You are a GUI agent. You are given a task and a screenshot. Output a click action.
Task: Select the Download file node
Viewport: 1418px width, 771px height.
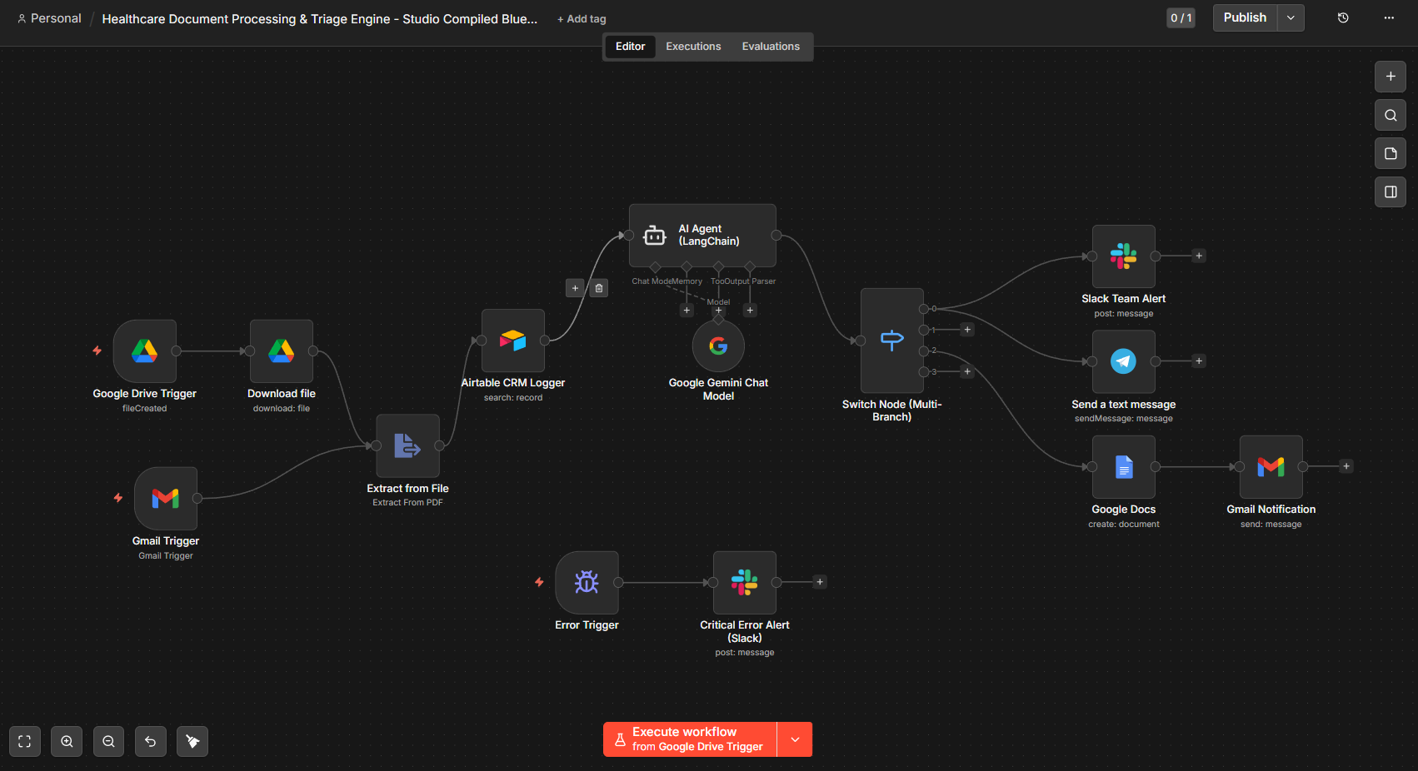click(282, 351)
